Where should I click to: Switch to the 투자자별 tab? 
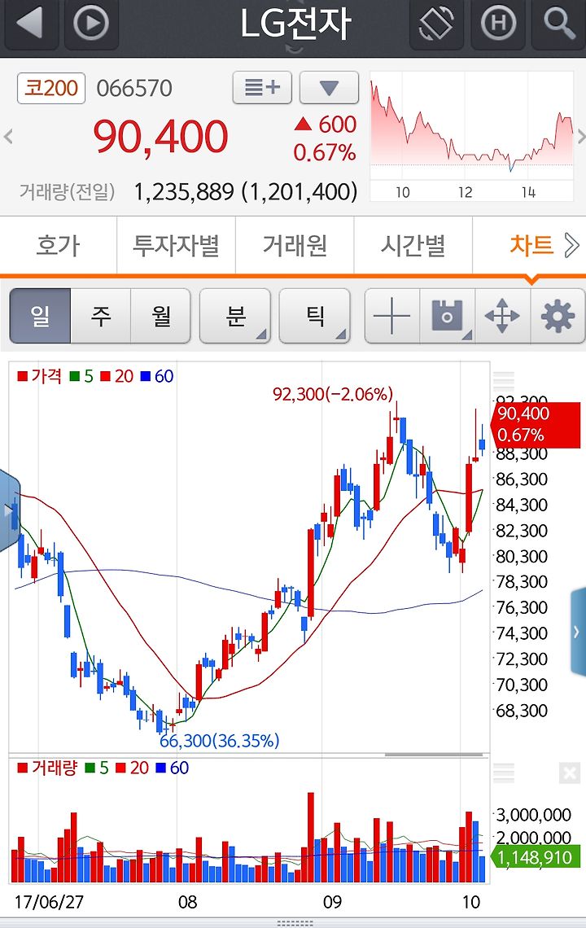tap(176, 245)
